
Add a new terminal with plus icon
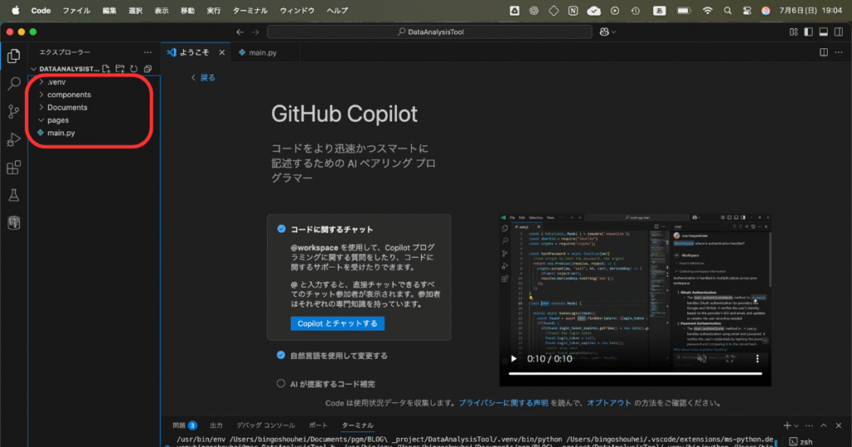(787, 425)
